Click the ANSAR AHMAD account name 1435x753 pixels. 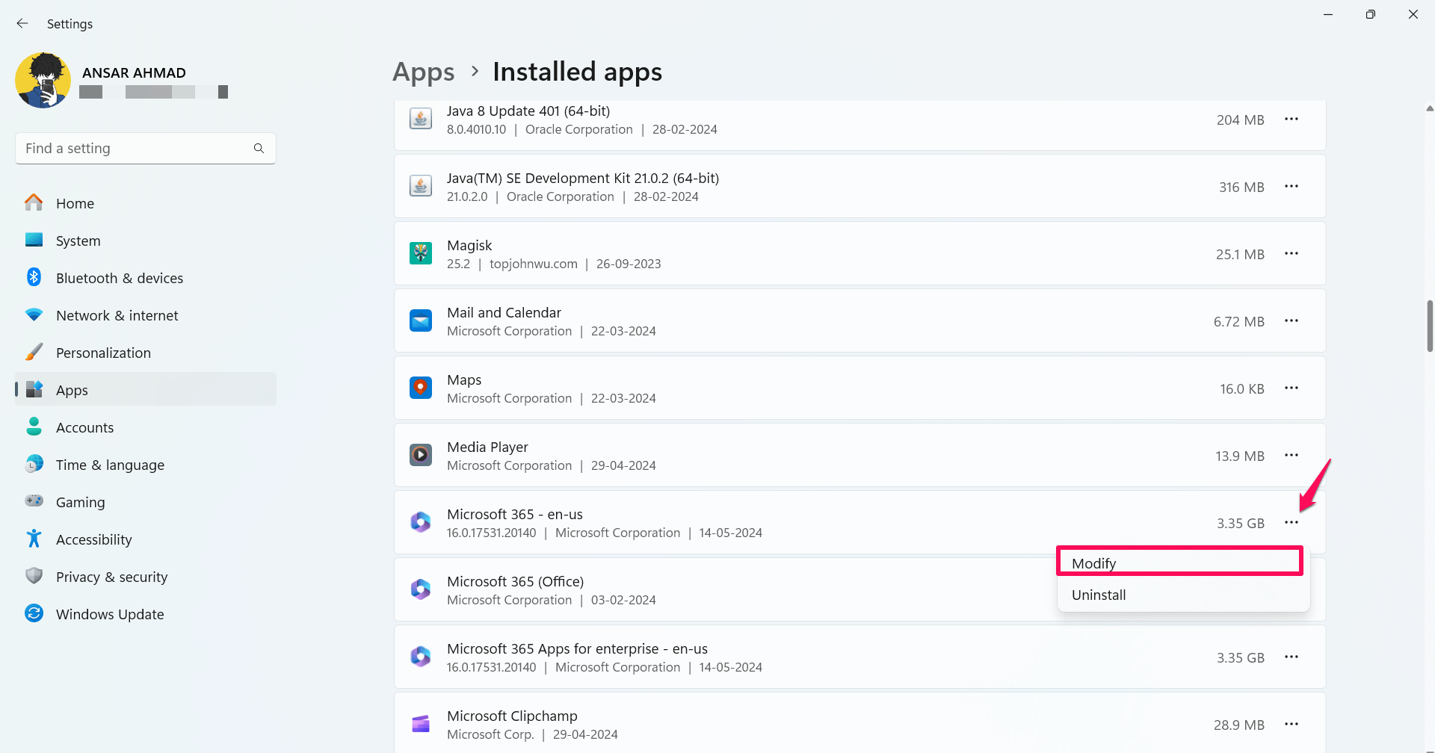coord(134,72)
